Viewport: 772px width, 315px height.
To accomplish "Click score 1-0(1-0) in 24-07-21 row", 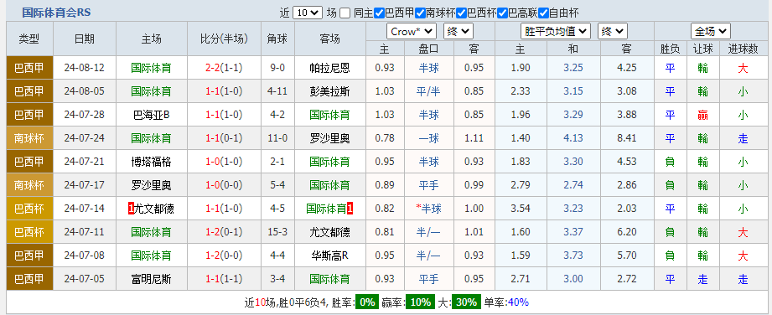I will 224,162.
